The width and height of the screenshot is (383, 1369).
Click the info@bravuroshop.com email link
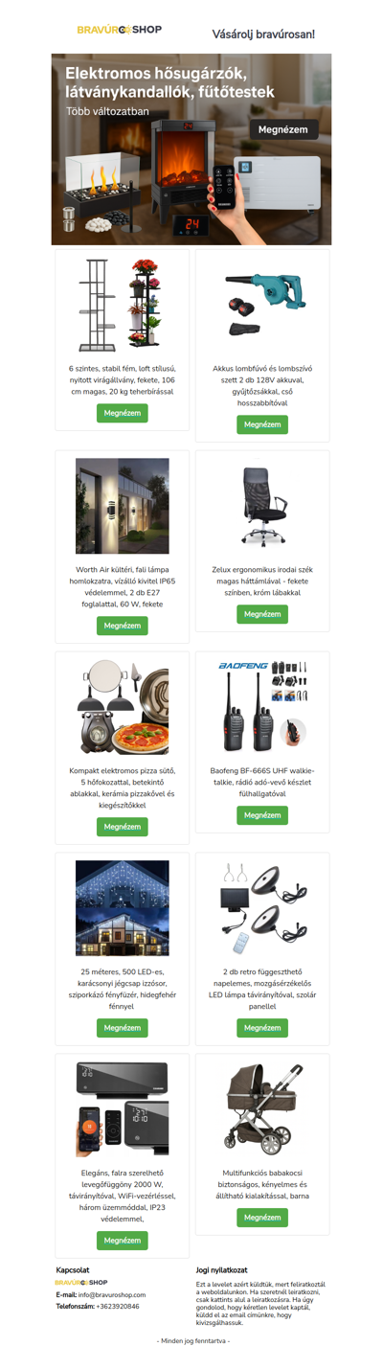point(112,1294)
